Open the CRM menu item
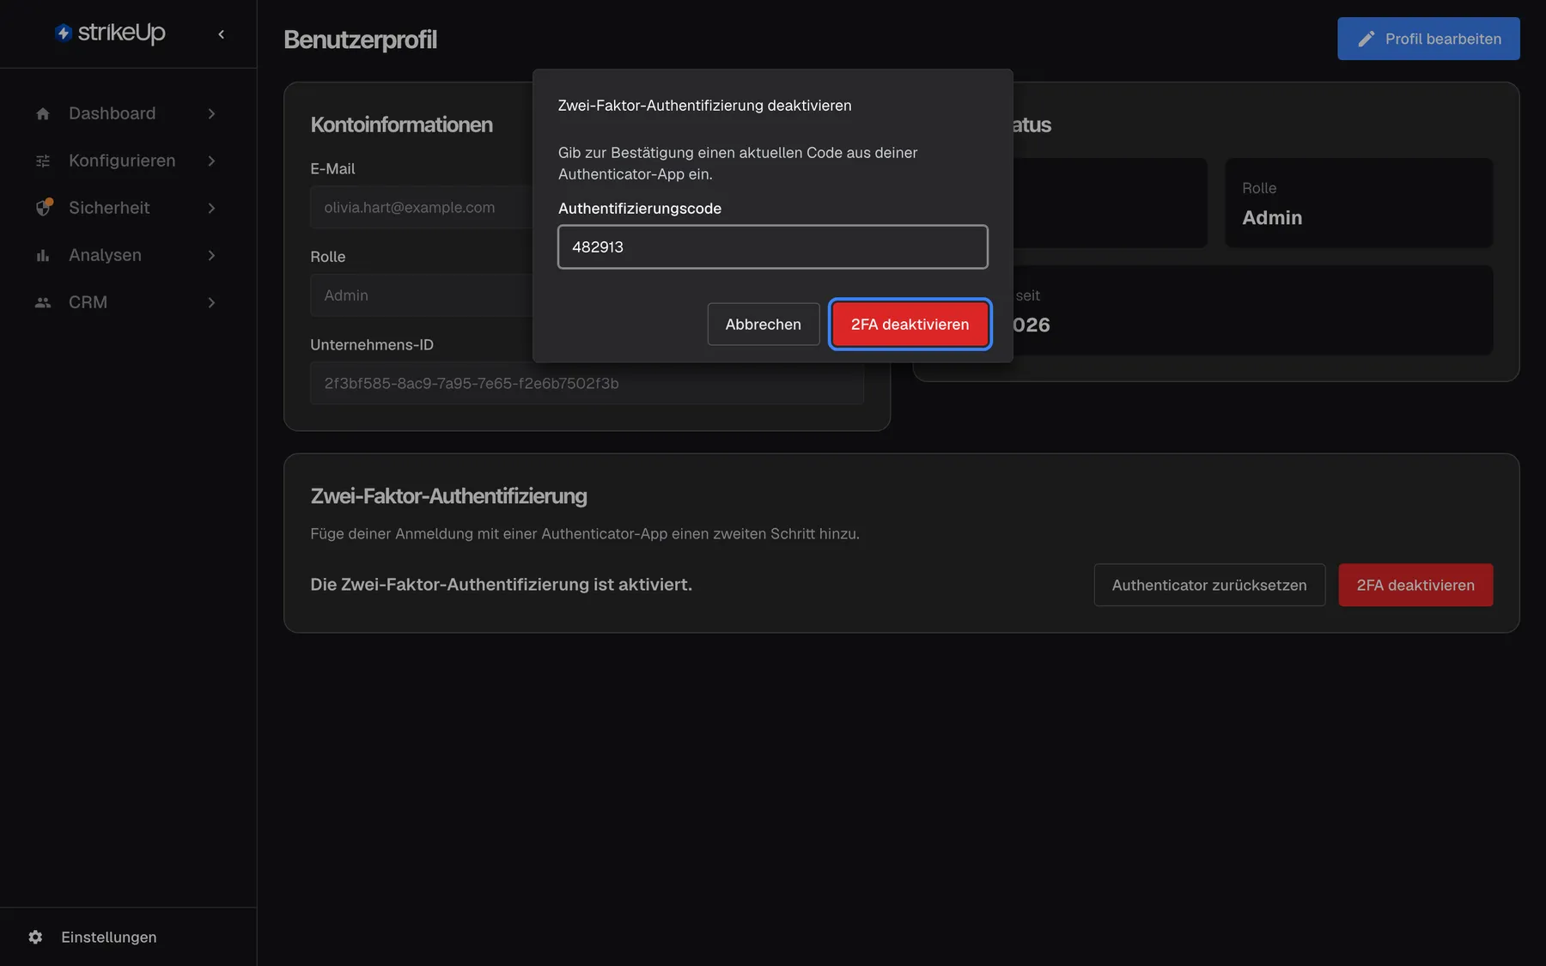Image resolution: width=1546 pixels, height=966 pixels. [x=127, y=302]
